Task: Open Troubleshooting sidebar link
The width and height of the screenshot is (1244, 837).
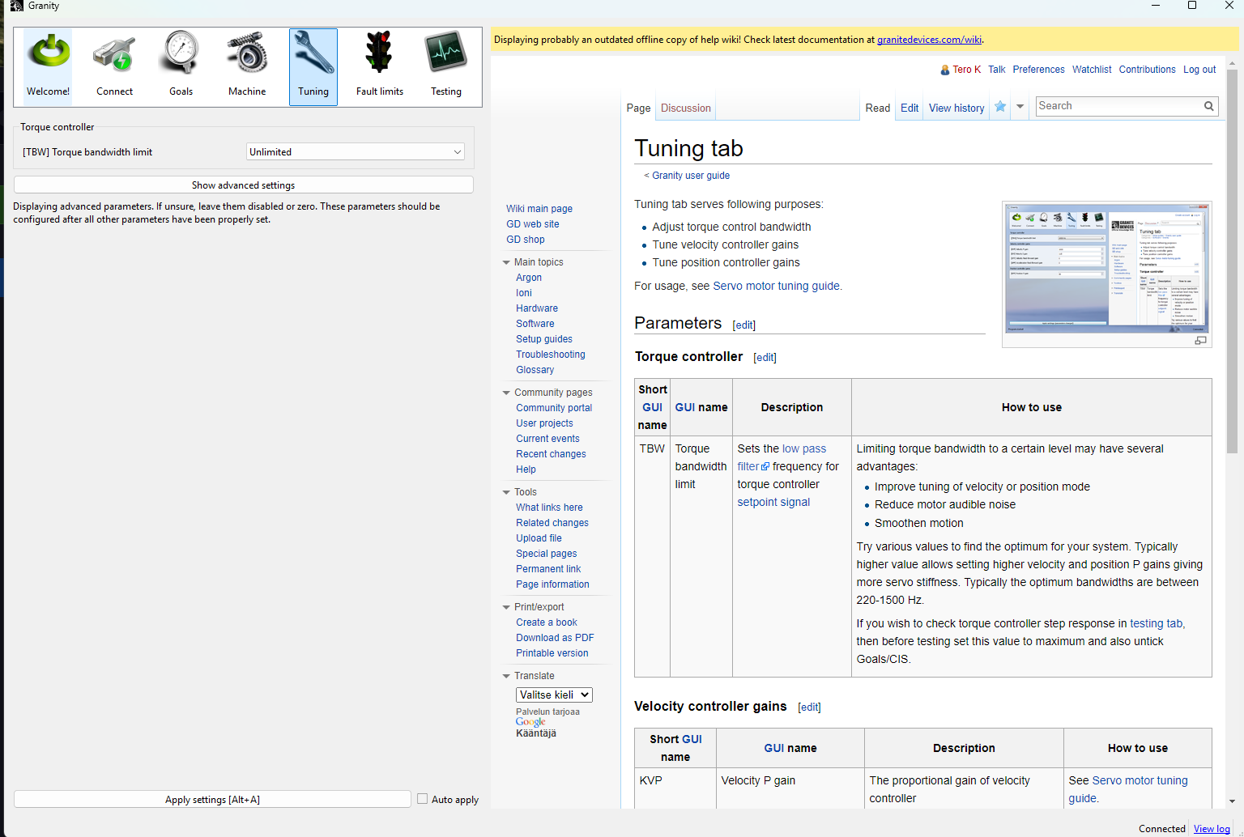Action: 551,355
